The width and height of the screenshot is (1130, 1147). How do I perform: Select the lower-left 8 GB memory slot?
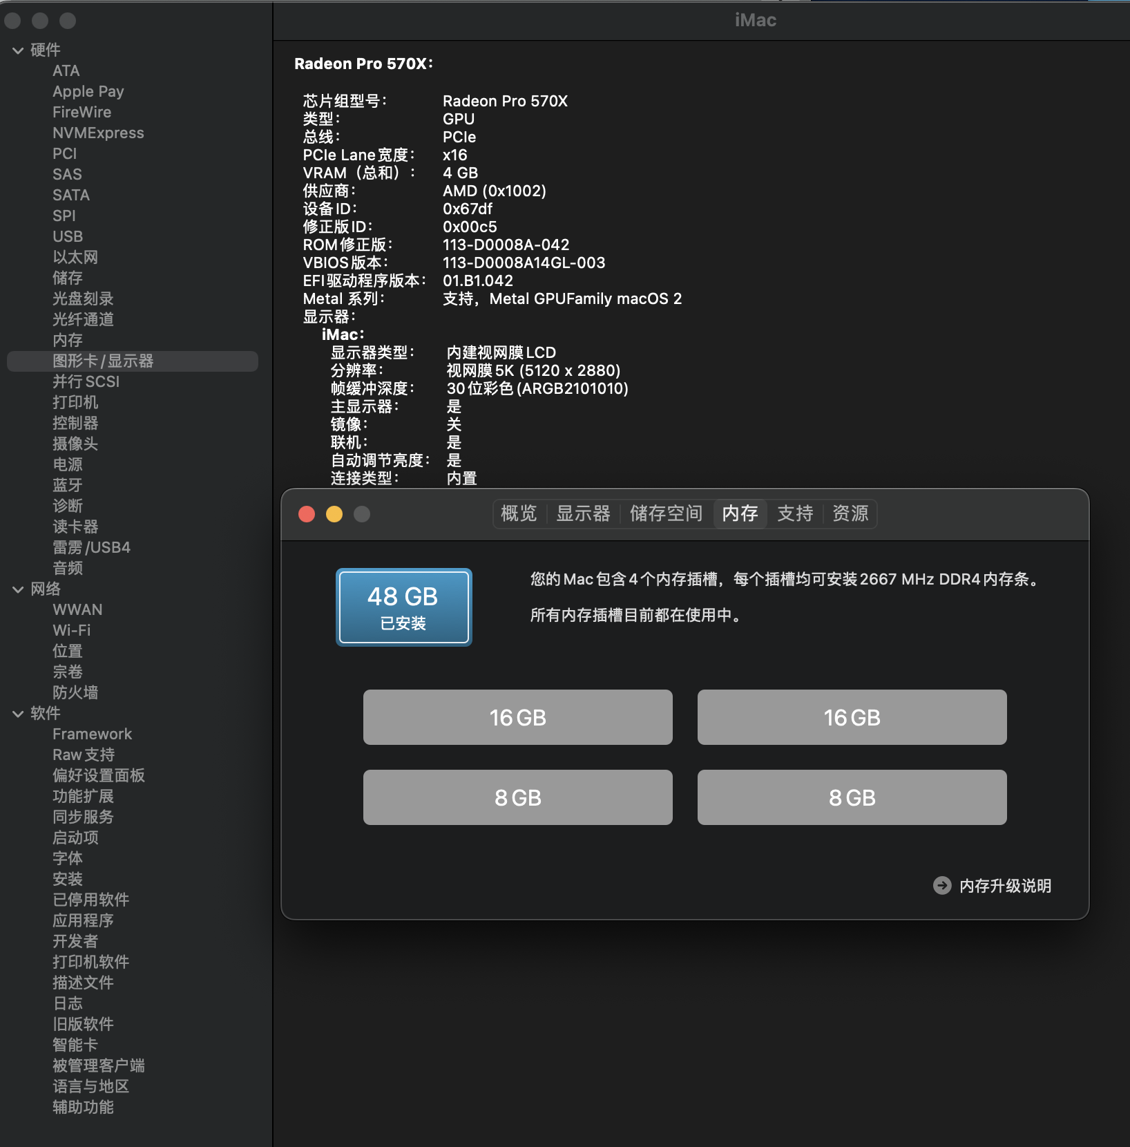click(518, 797)
